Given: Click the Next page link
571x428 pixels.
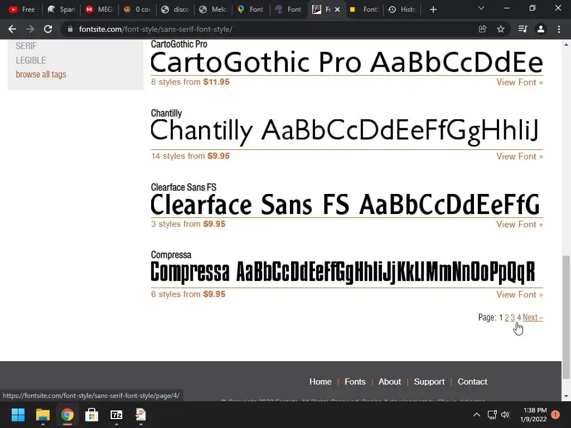Looking at the screenshot, I should (533, 317).
